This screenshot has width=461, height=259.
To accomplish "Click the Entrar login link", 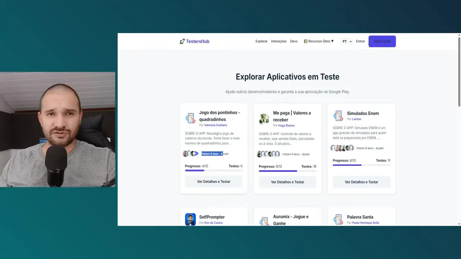I will [360, 41].
